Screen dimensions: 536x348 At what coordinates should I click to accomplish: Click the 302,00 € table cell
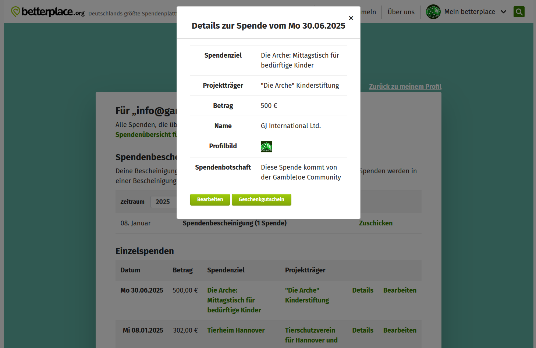click(x=185, y=330)
